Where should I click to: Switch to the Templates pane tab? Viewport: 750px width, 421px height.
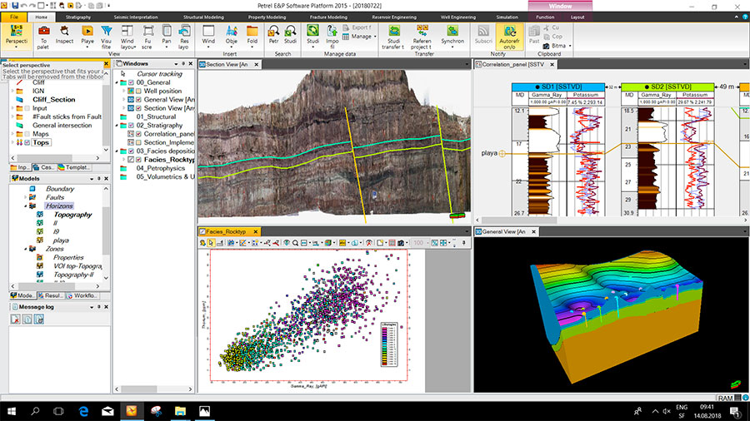(74, 167)
